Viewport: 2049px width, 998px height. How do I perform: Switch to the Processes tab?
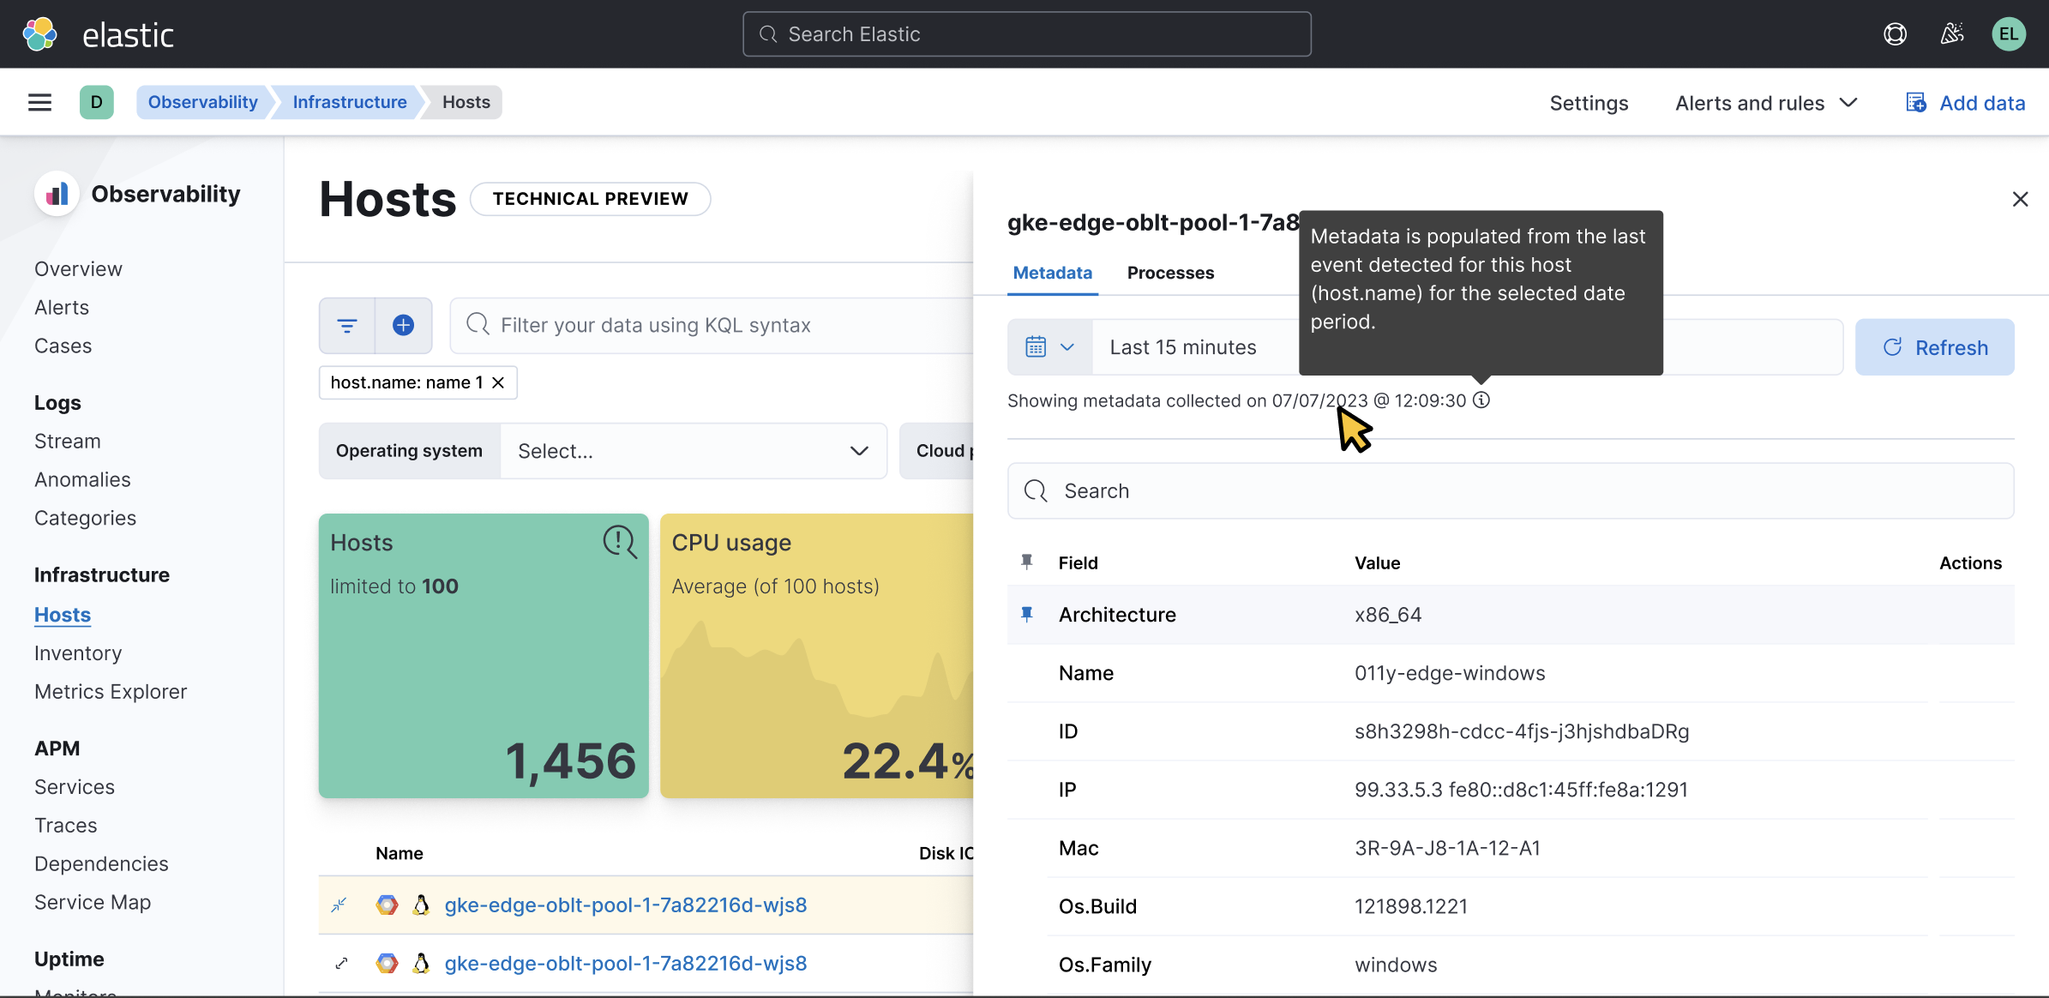click(1170, 273)
